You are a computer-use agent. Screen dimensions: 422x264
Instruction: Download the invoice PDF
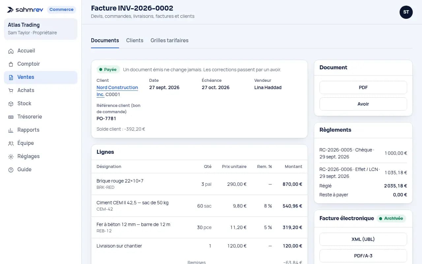click(x=363, y=87)
